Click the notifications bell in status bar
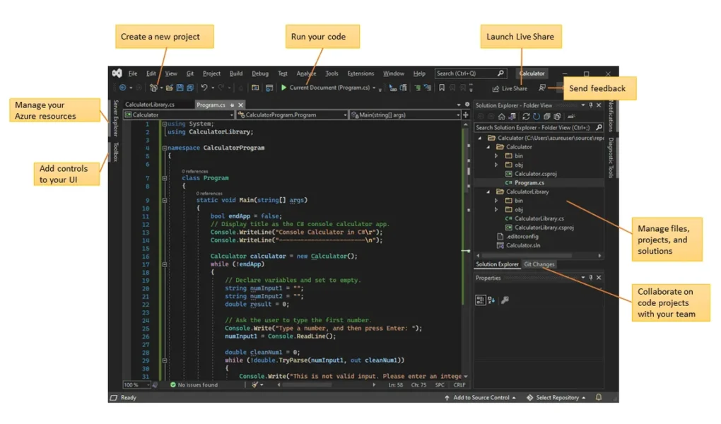 598,398
